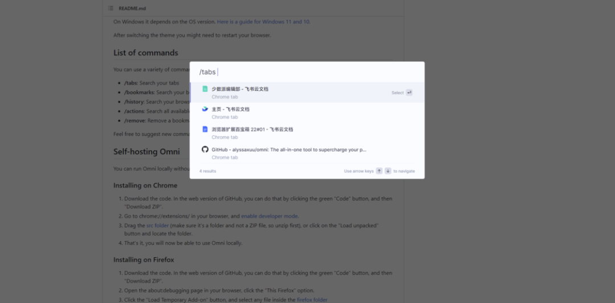Click the Enter key icon next to Select

tap(409, 93)
